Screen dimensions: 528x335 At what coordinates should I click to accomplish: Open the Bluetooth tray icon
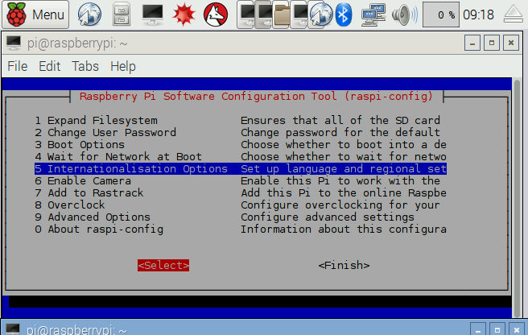click(344, 14)
